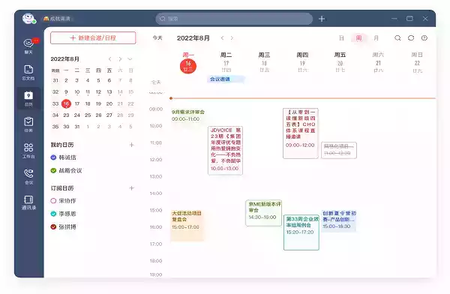Toggle 张拼搏 subscribed calendar
Viewport: 450px width, 294px height.
(x=53, y=226)
